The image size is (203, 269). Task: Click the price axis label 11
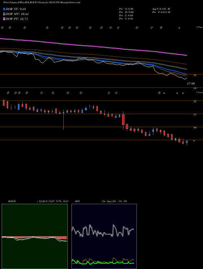click(194, 115)
